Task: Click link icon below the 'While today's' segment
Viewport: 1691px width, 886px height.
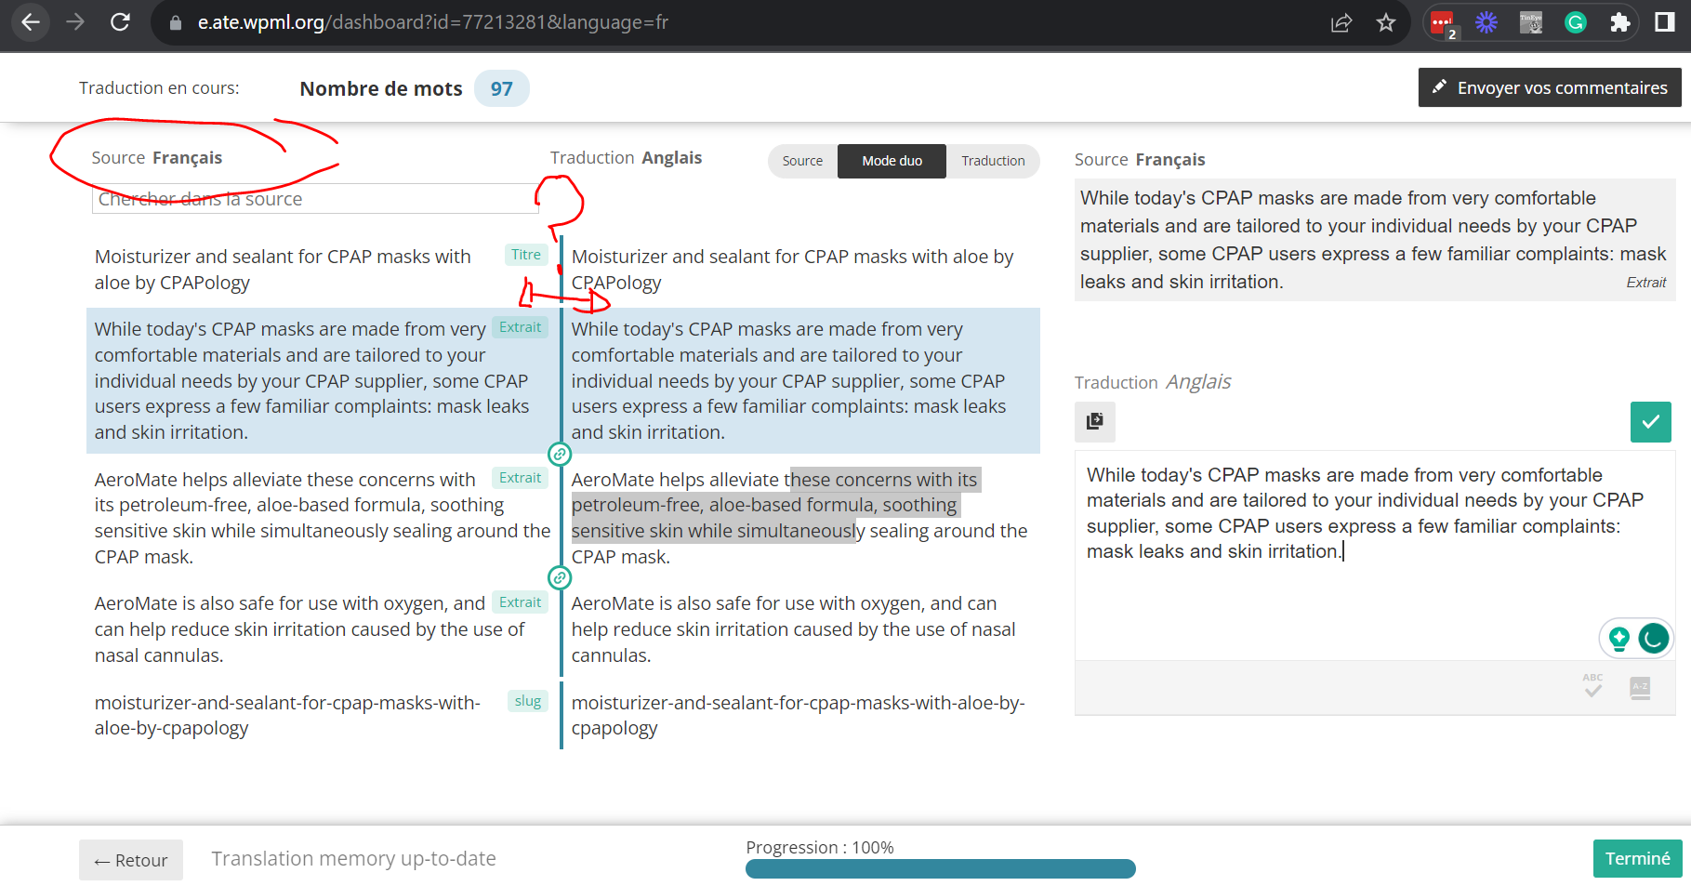Action: [x=560, y=454]
